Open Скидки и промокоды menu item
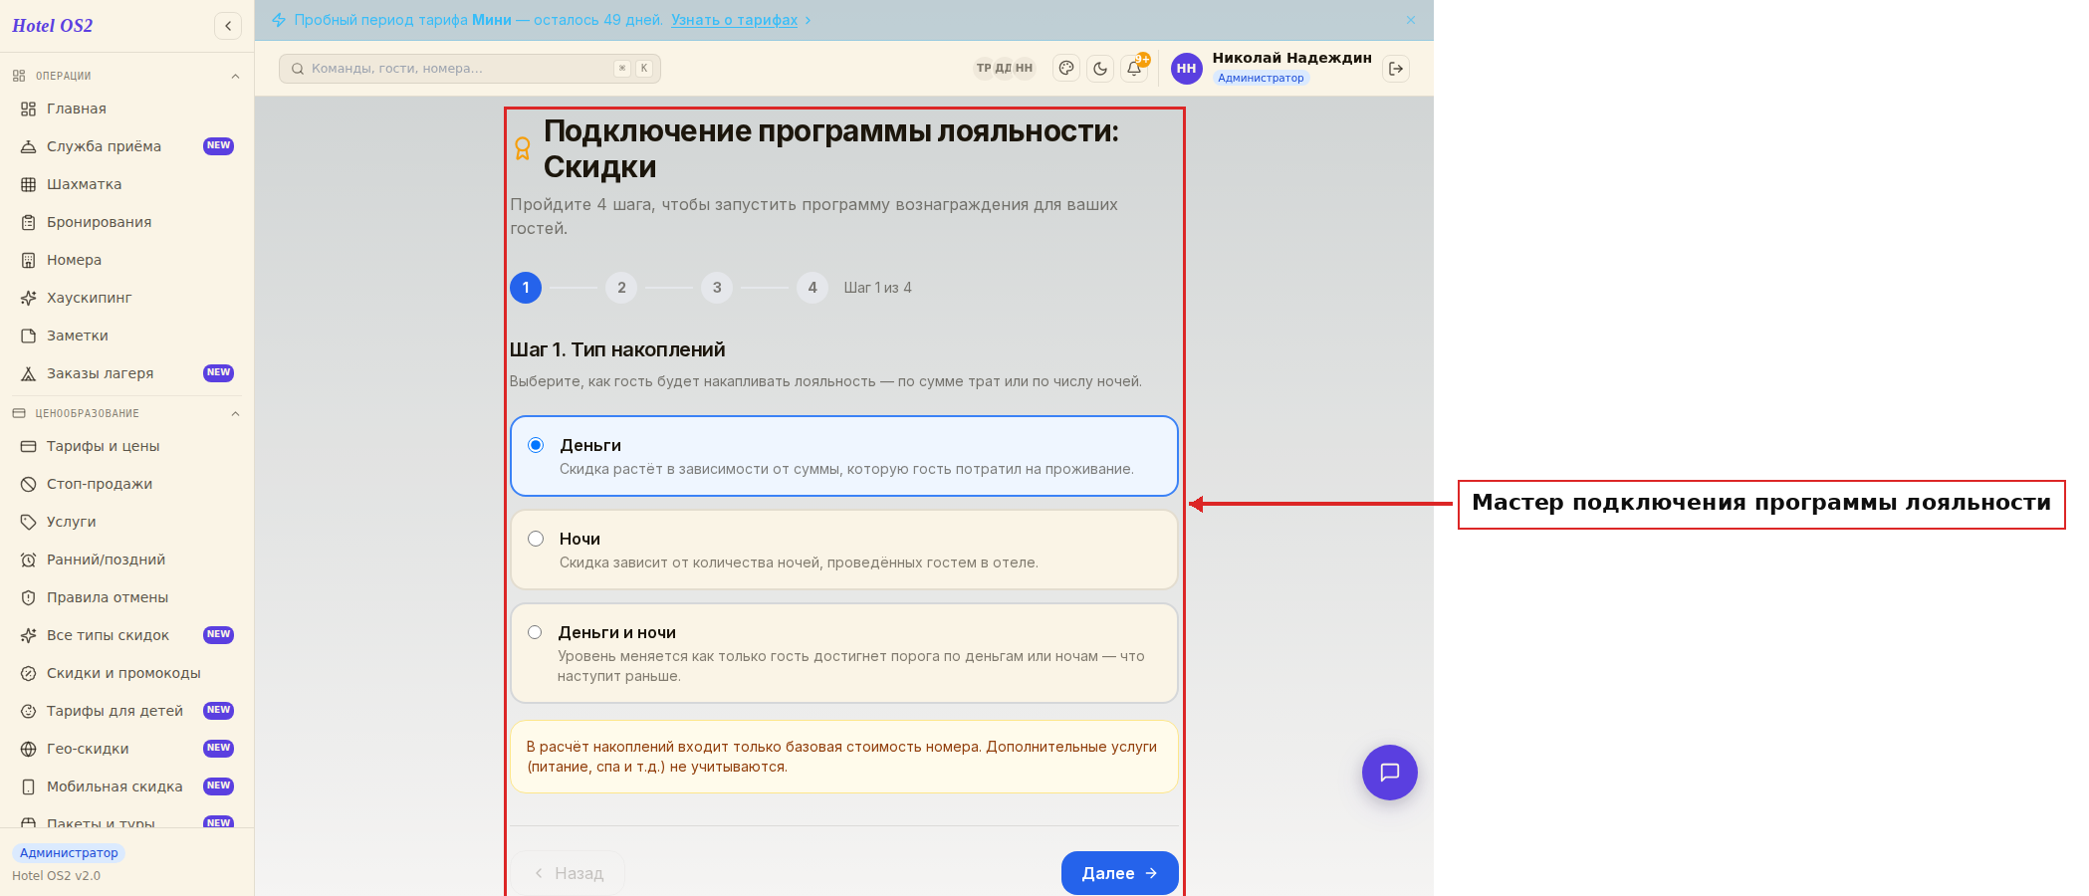This screenshot has width=2089, height=896. [126, 673]
